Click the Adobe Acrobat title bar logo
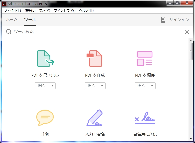The height and width of the screenshot is (143, 195). click(4, 4)
